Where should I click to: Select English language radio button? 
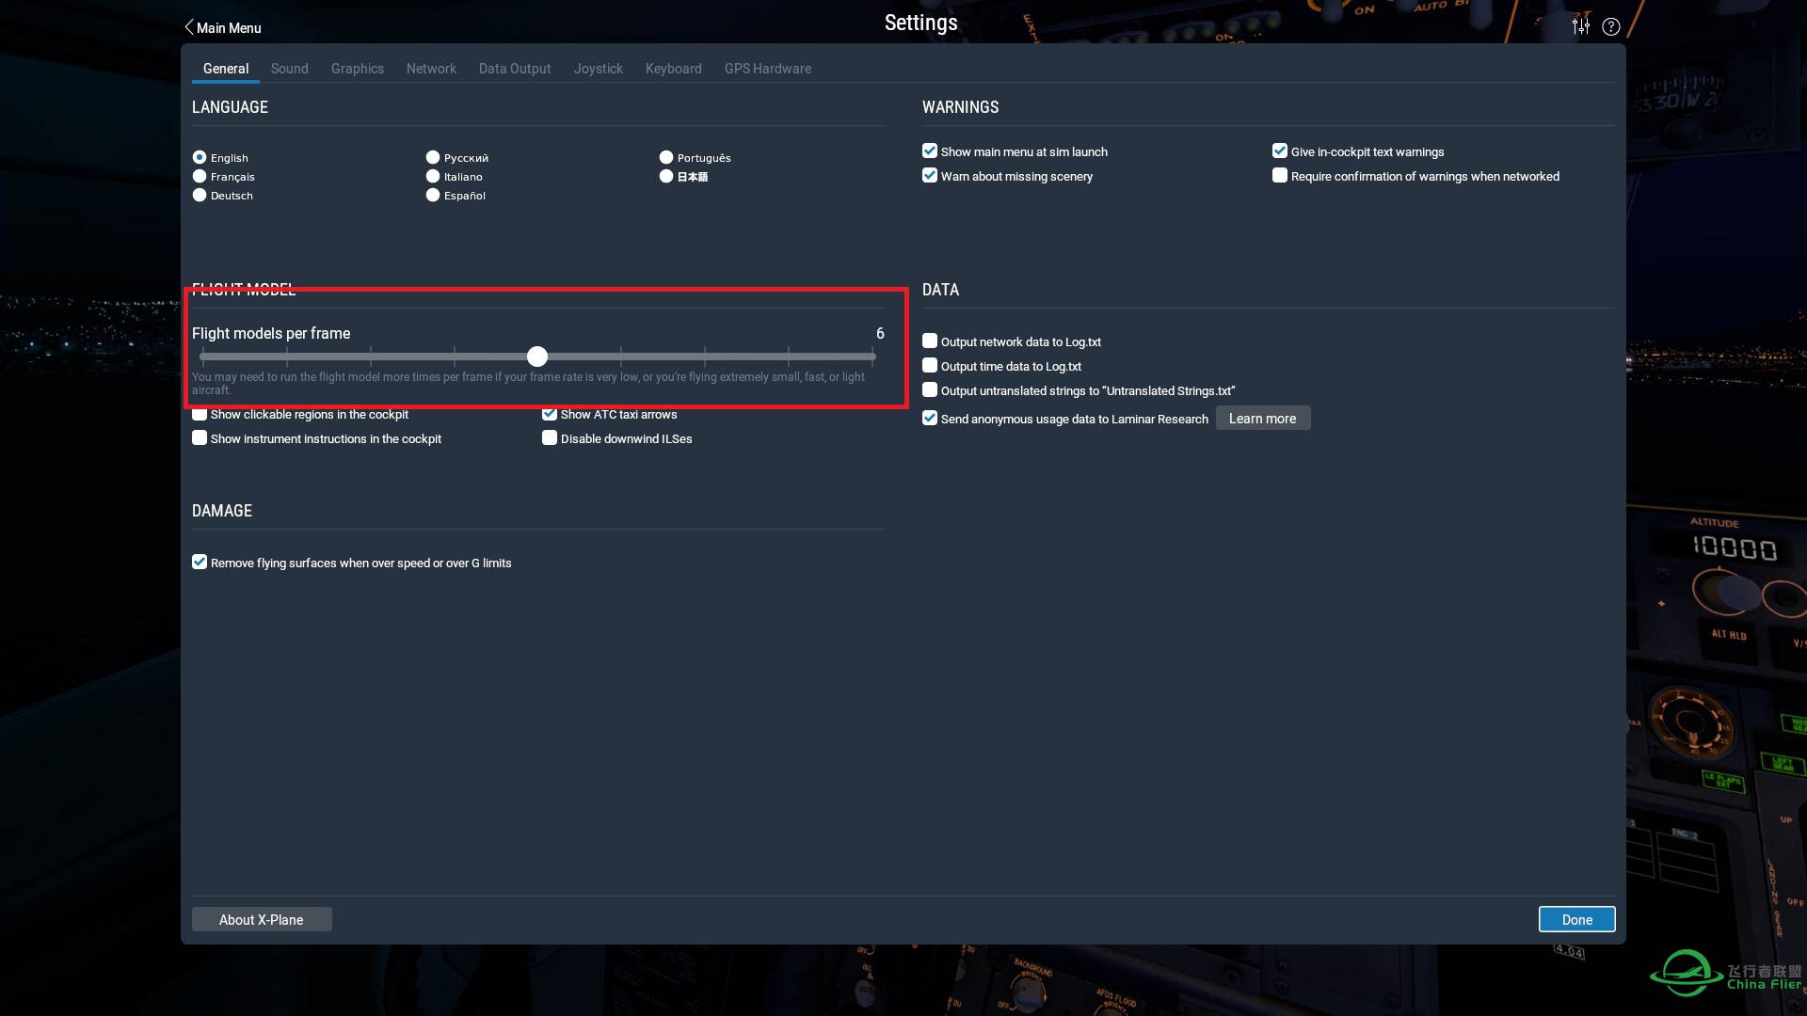pos(200,157)
